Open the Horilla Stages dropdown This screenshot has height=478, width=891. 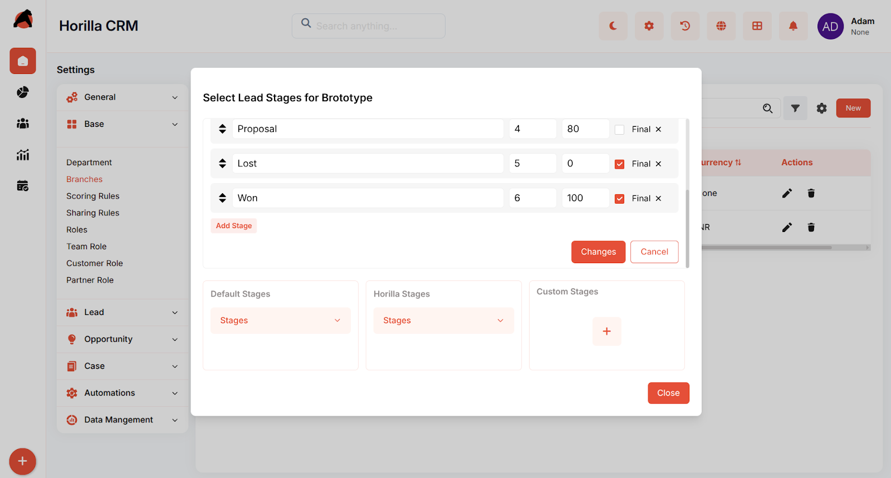[444, 321]
